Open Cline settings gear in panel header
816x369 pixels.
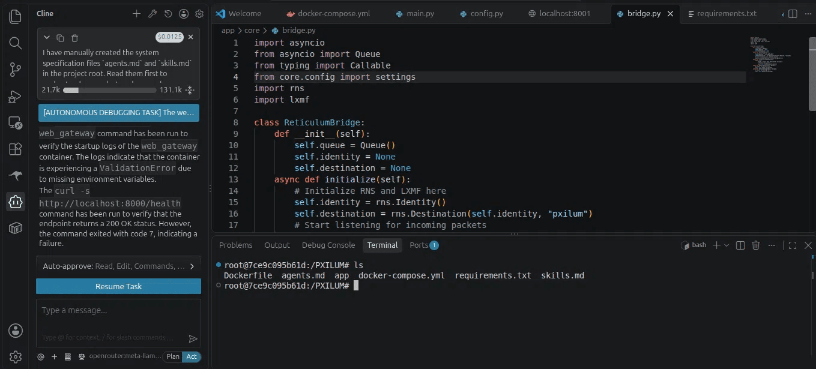[199, 14]
